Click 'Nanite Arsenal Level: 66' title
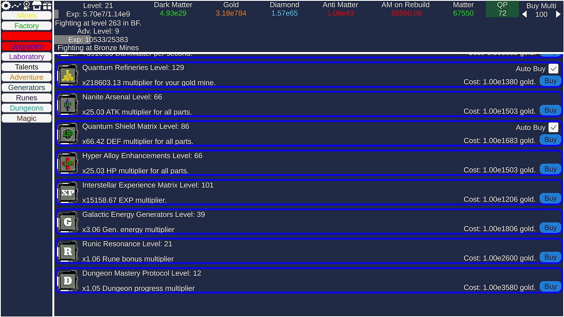Viewport: 564px width, 317px height. tap(122, 97)
